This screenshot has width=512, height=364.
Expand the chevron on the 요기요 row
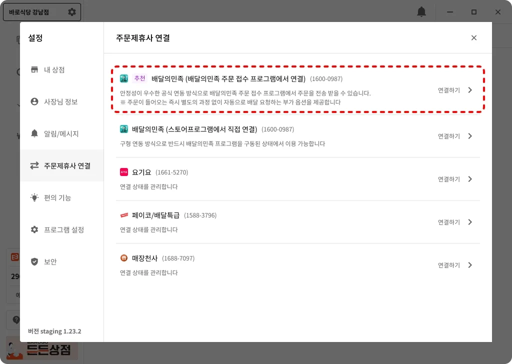point(470,179)
